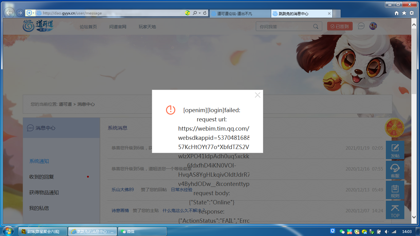
Task: Click the volume speaker tray icon
Action: point(386,231)
